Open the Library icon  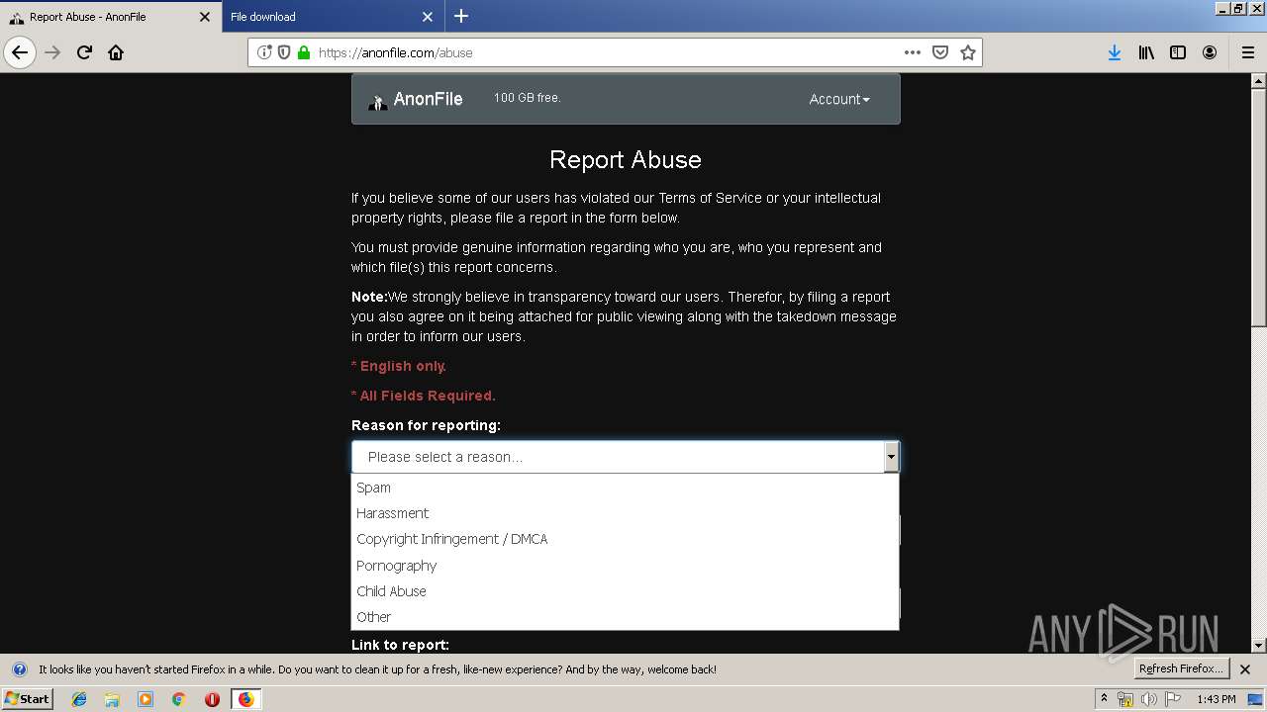[x=1146, y=52]
